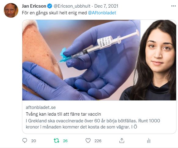
Task: Open the Dec 7, 2021 timestamp
Action: (106, 6)
